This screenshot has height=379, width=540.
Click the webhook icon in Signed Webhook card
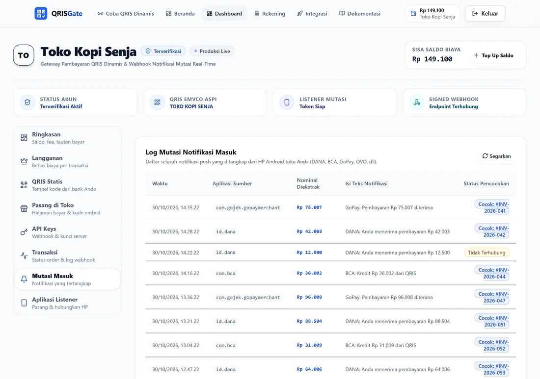[x=417, y=102]
